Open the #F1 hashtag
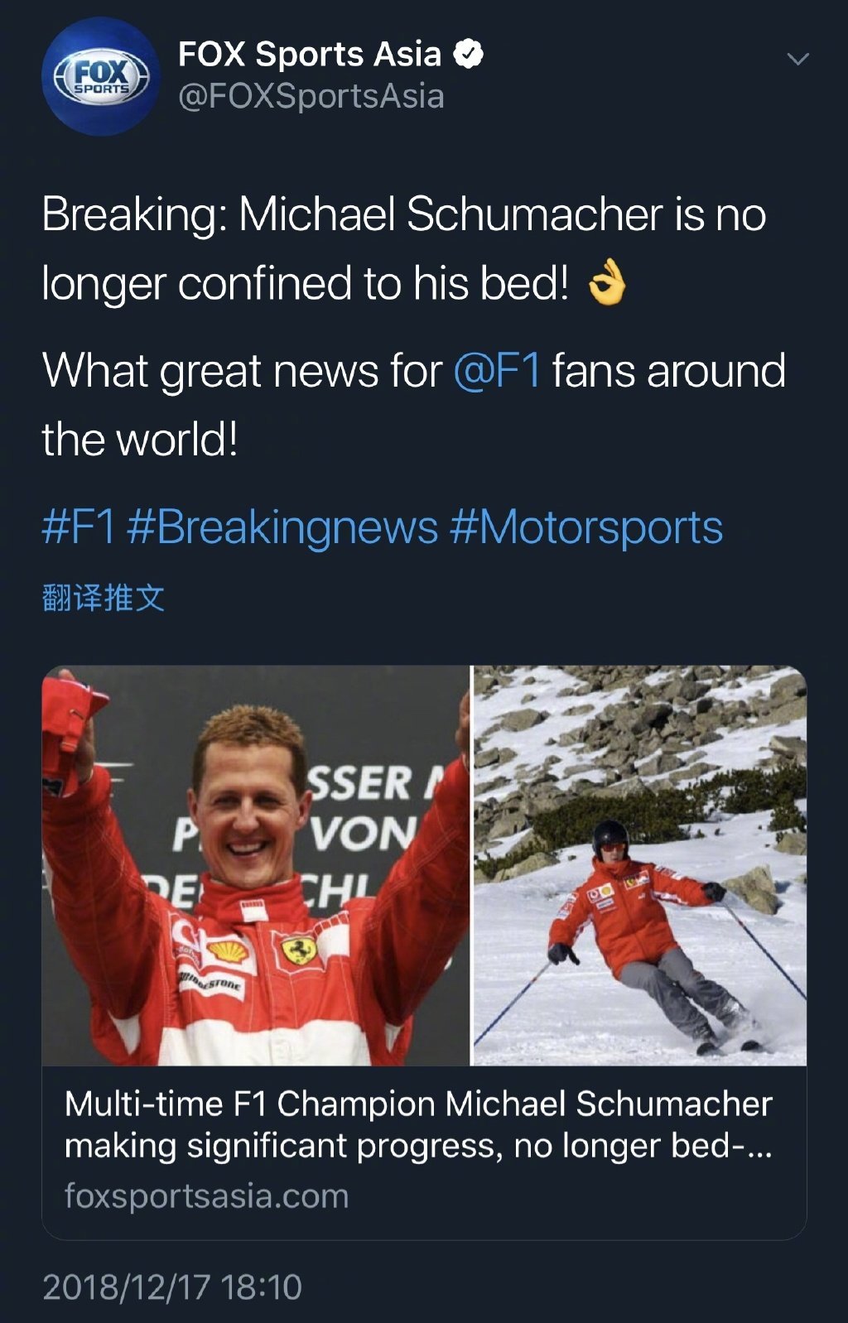848x1323 pixels. click(79, 527)
